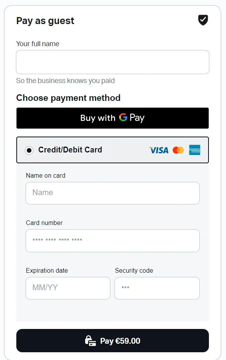Focus the Name on card input

113,193
